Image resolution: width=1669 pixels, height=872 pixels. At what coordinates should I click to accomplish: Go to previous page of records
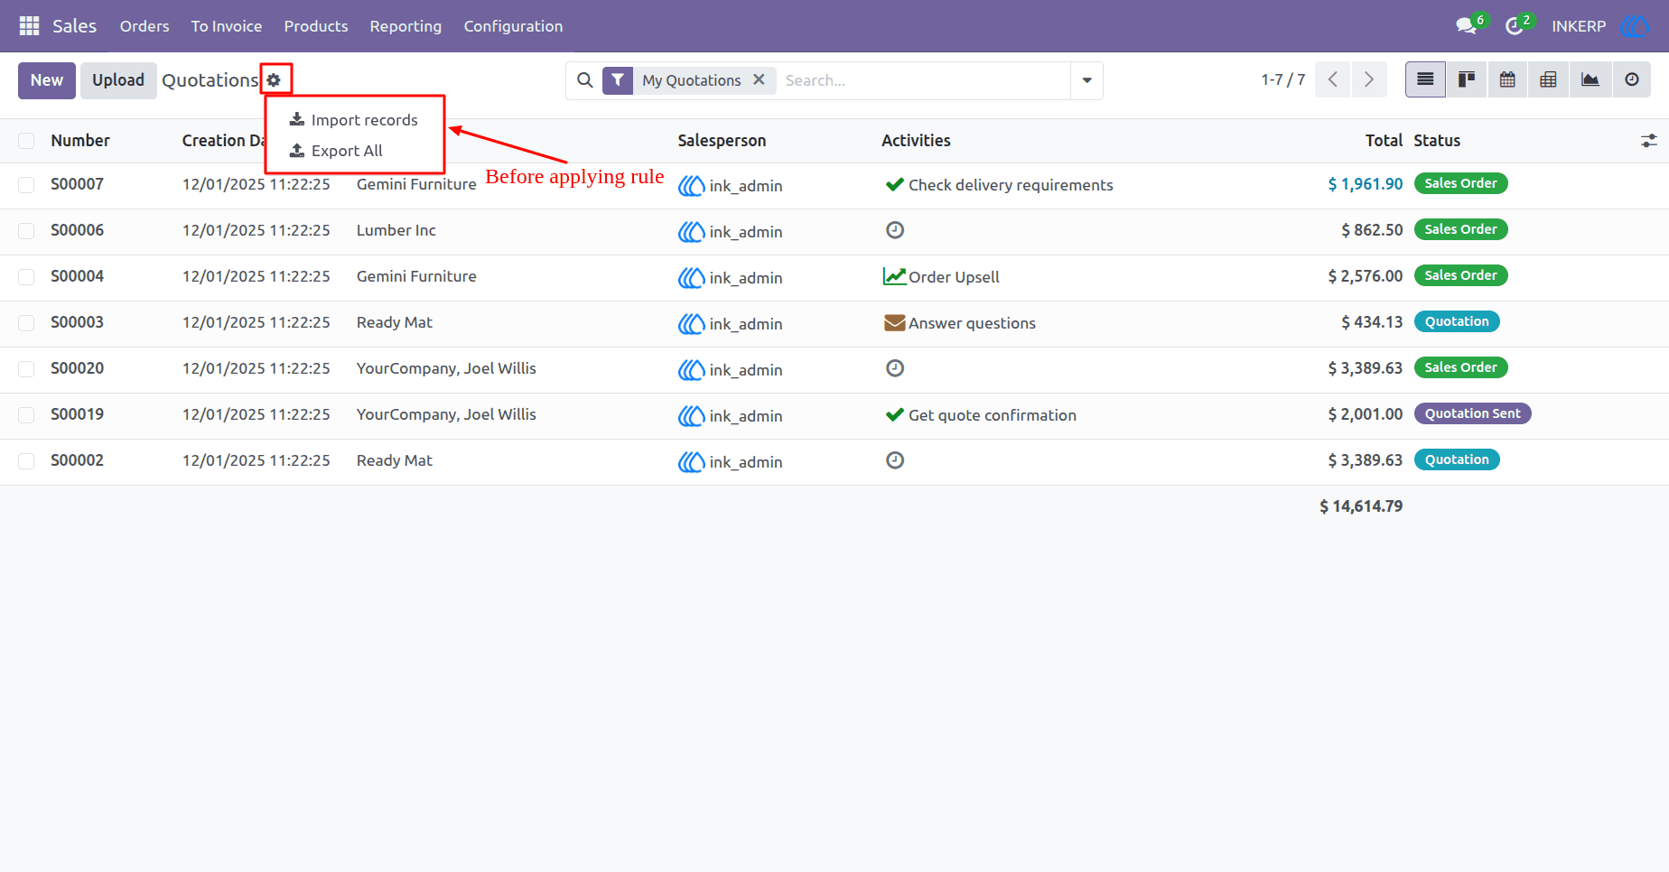1333,79
